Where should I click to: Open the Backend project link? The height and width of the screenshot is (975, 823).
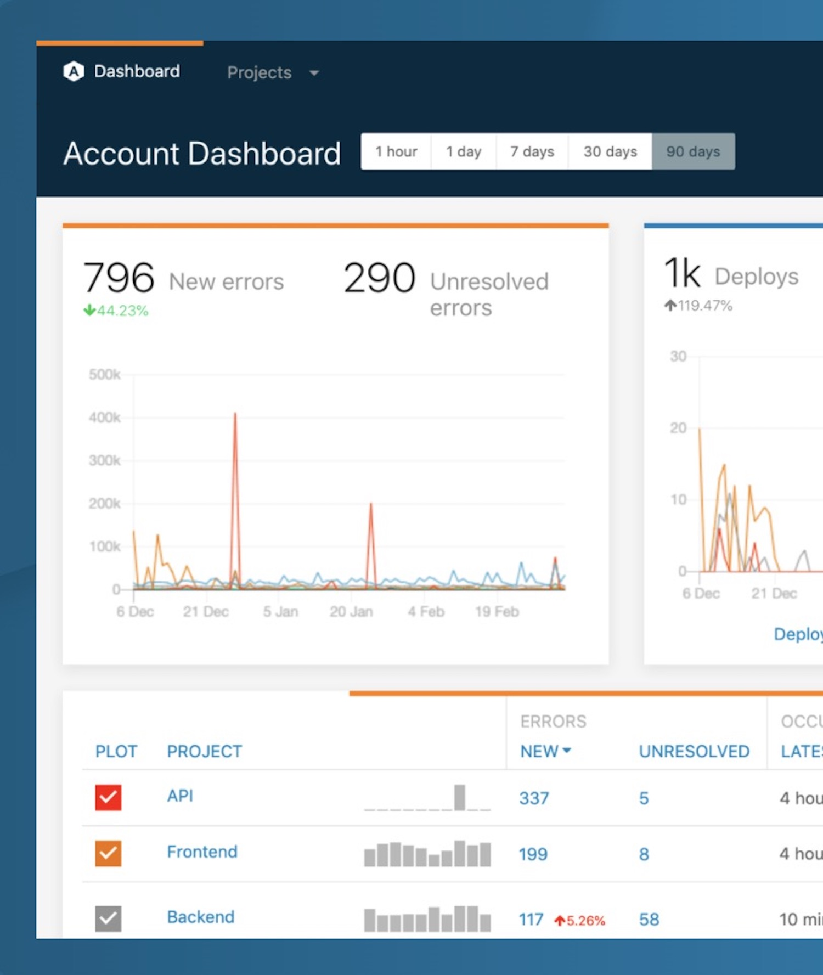point(201,917)
